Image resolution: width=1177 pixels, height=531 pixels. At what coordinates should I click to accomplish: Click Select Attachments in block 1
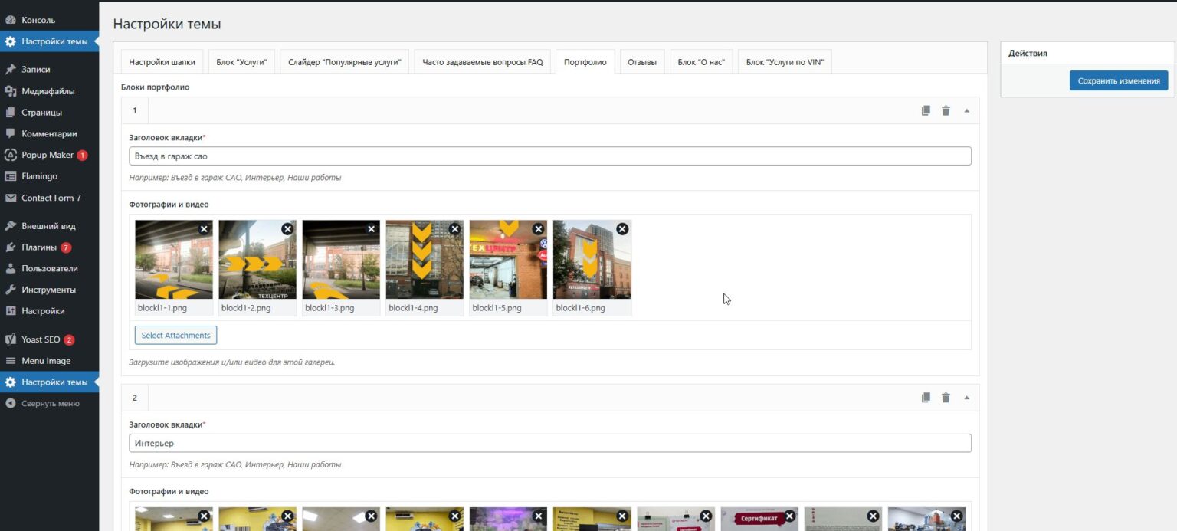pos(175,336)
